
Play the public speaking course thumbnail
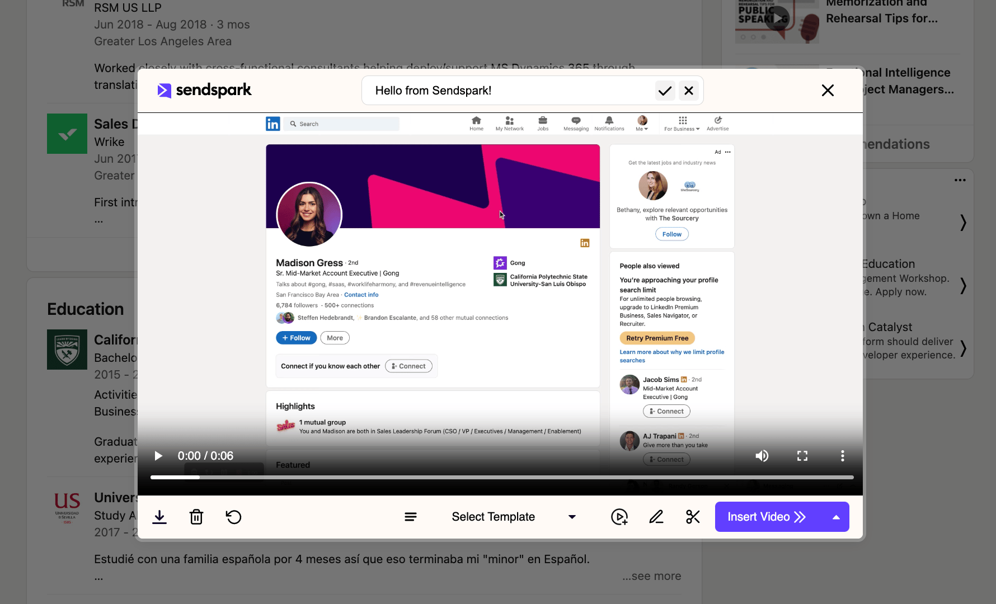click(777, 18)
